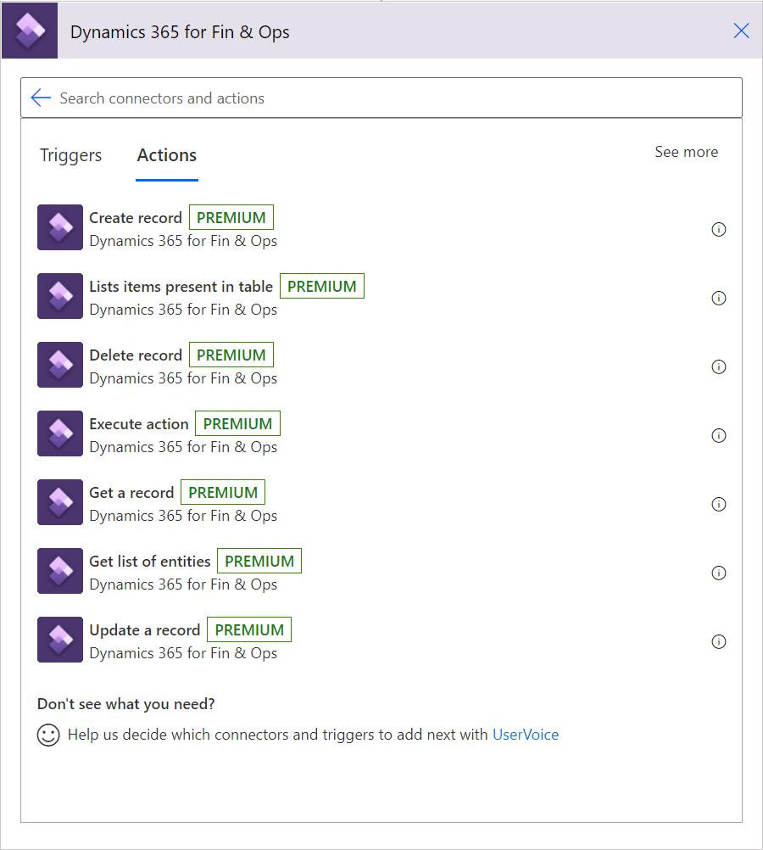Select the Actions tab
Image resolution: width=763 pixels, height=850 pixels.
tap(166, 155)
